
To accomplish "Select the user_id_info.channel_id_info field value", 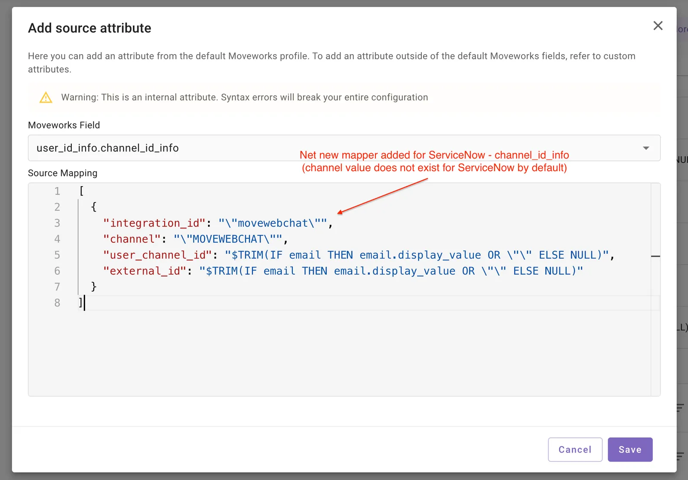I will coord(107,148).
